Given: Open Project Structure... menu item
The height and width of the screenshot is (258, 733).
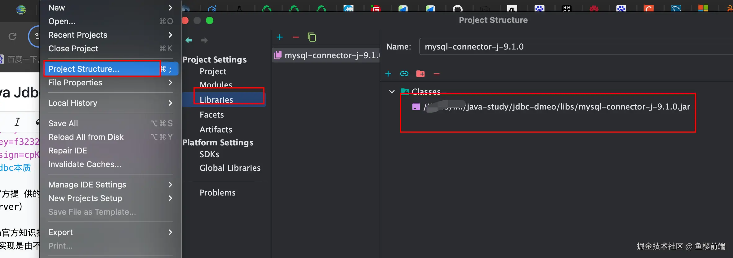Looking at the screenshot, I should (111, 69).
